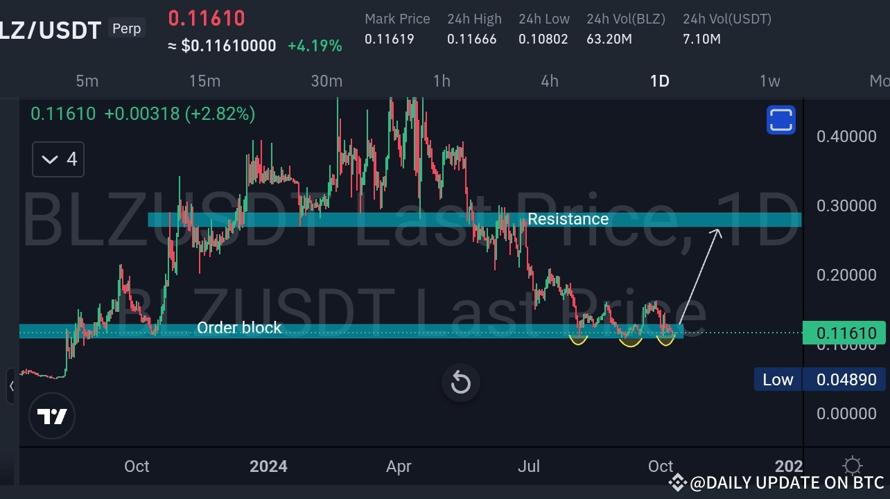Select the 30m timeframe

[326, 81]
